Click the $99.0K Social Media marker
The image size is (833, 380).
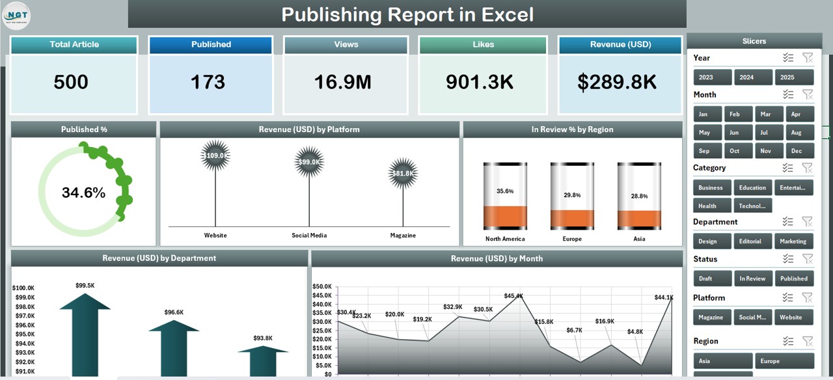click(x=308, y=162)
